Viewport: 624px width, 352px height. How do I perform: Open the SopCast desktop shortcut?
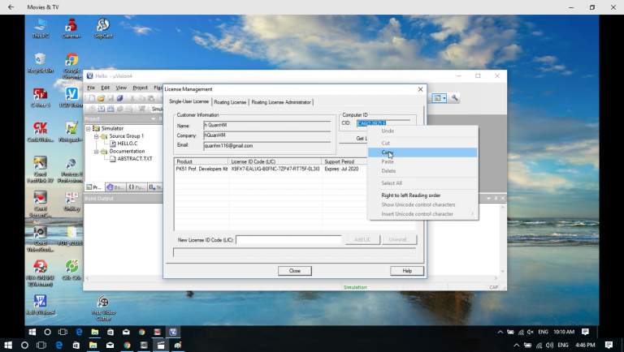tap(103, 27)
